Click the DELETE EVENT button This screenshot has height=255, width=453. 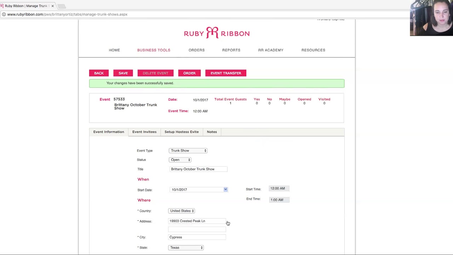(x=155, y=73)
